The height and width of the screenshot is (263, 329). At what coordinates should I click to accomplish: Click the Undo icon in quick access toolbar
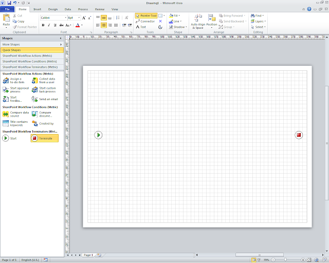(x=15, y=3)
